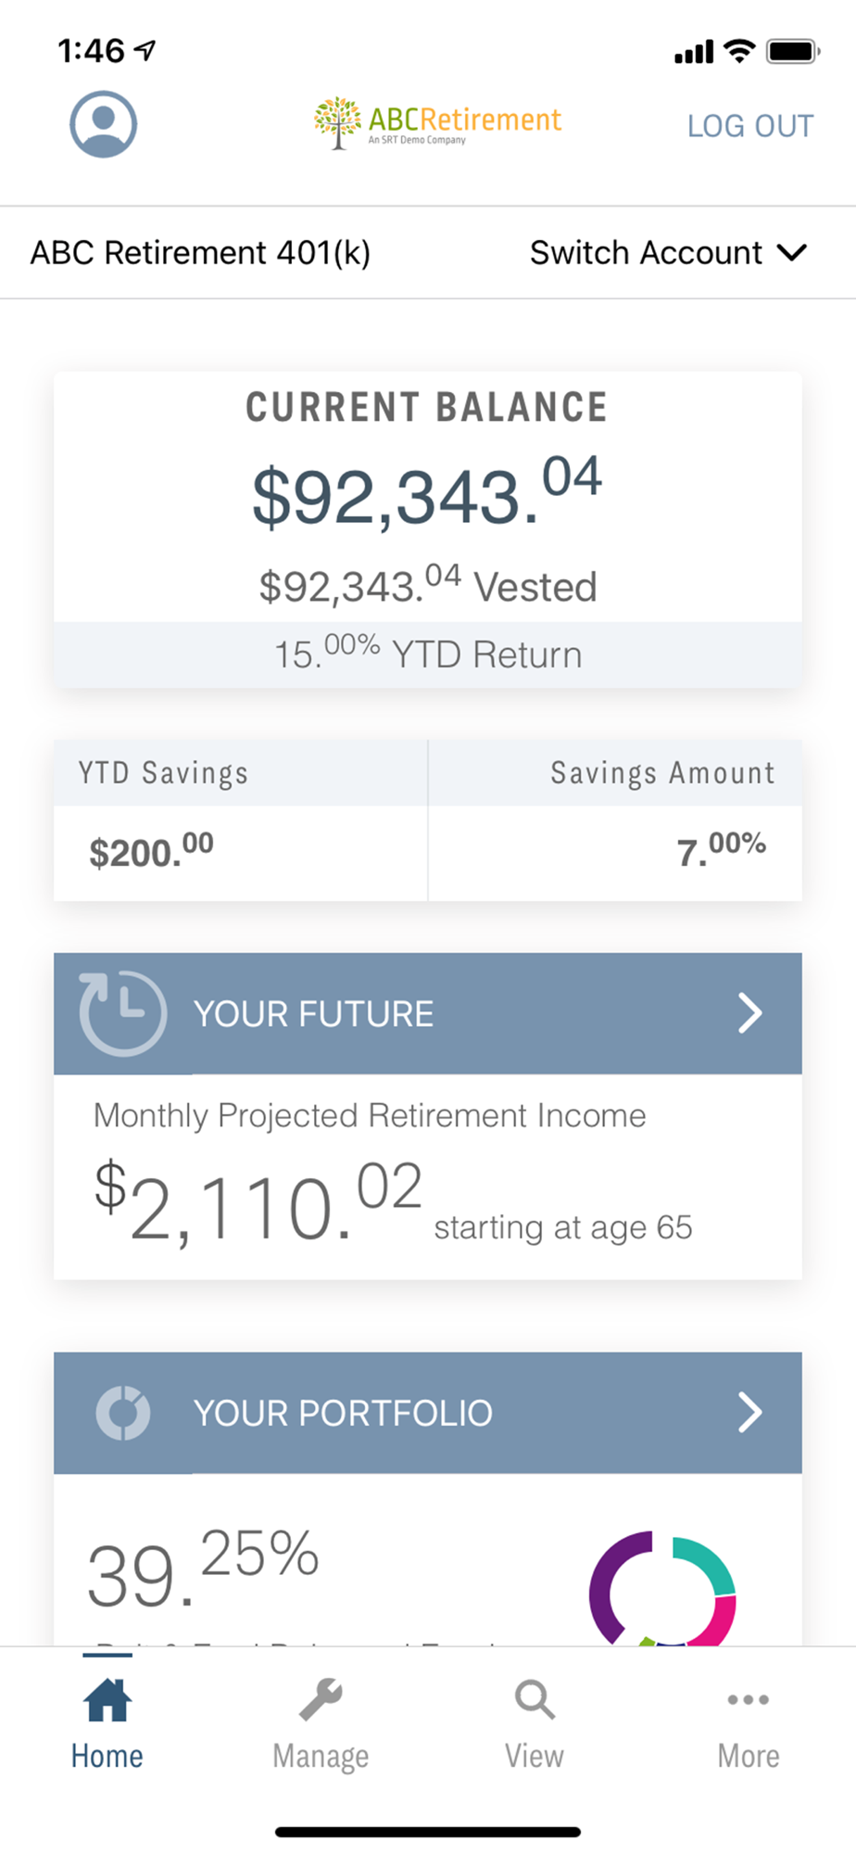Tap the View magnifying glass icon

535,1700
